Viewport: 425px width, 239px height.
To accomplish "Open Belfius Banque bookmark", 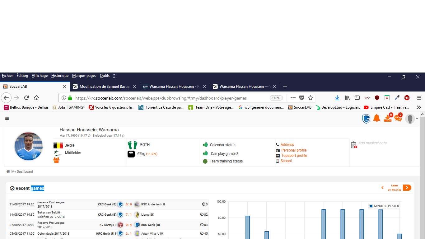I will pos(26,107).
